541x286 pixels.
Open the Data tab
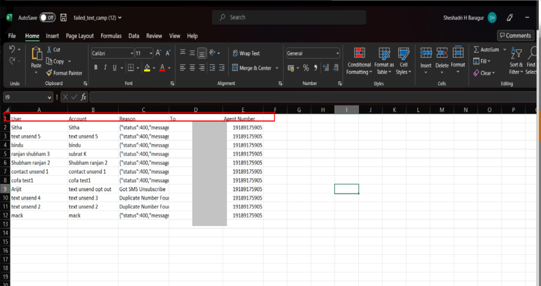[x=134, y=36]
